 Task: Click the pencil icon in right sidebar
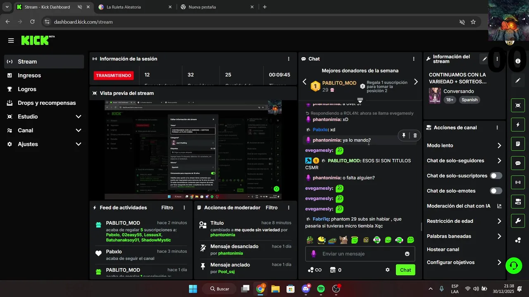(x=518, y=81)
